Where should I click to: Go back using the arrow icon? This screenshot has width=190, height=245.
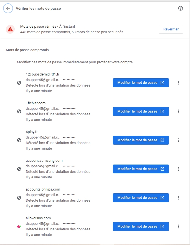click(8, 8)
